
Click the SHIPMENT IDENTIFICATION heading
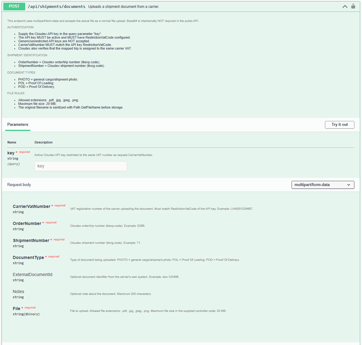click(27, 55)
